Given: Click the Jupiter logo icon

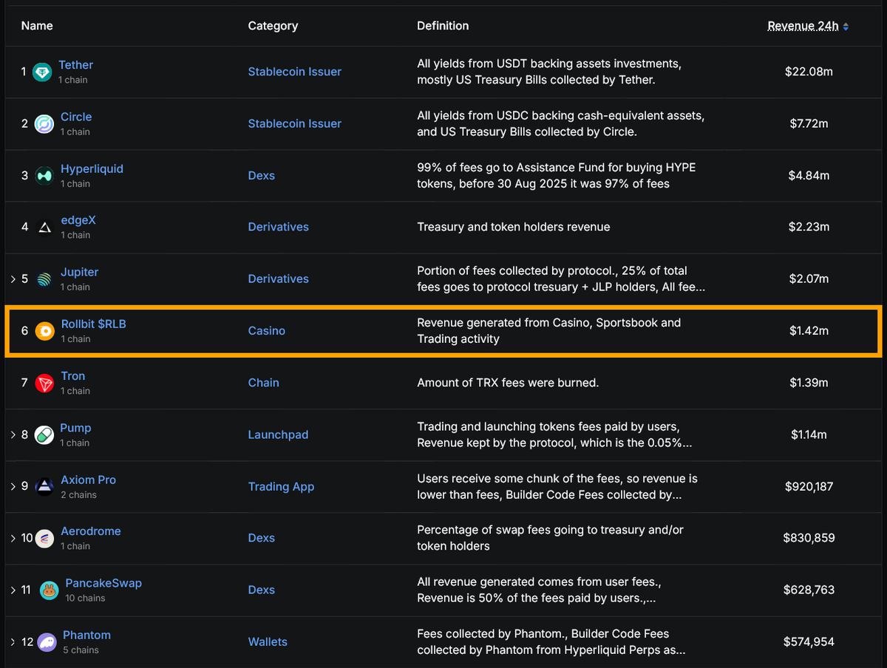Looking at the screenshot, I should [x=44, y=279].
